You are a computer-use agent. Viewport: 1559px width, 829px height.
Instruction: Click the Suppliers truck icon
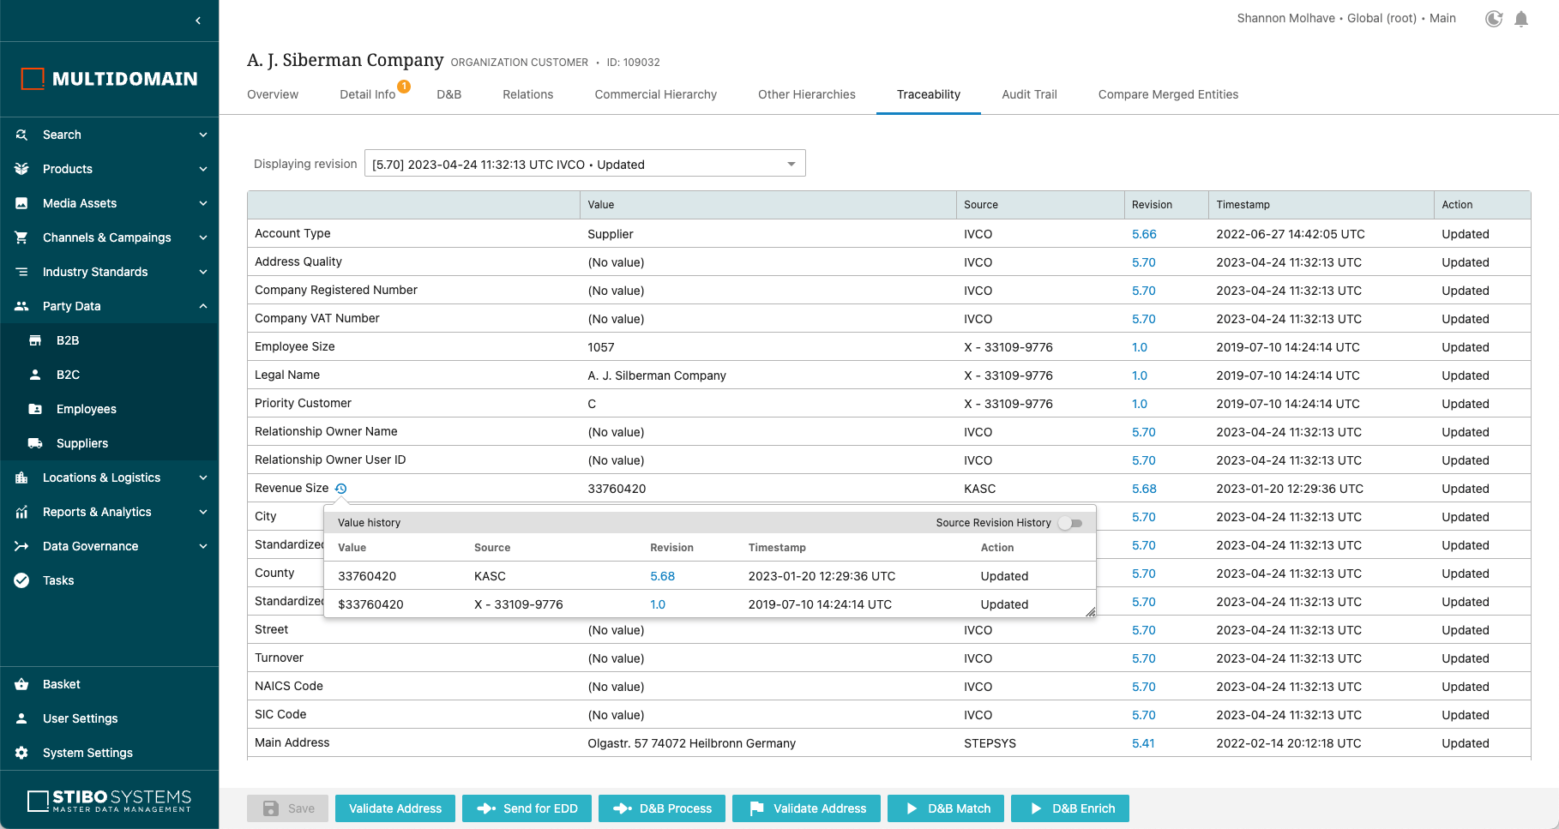[35, 443]
